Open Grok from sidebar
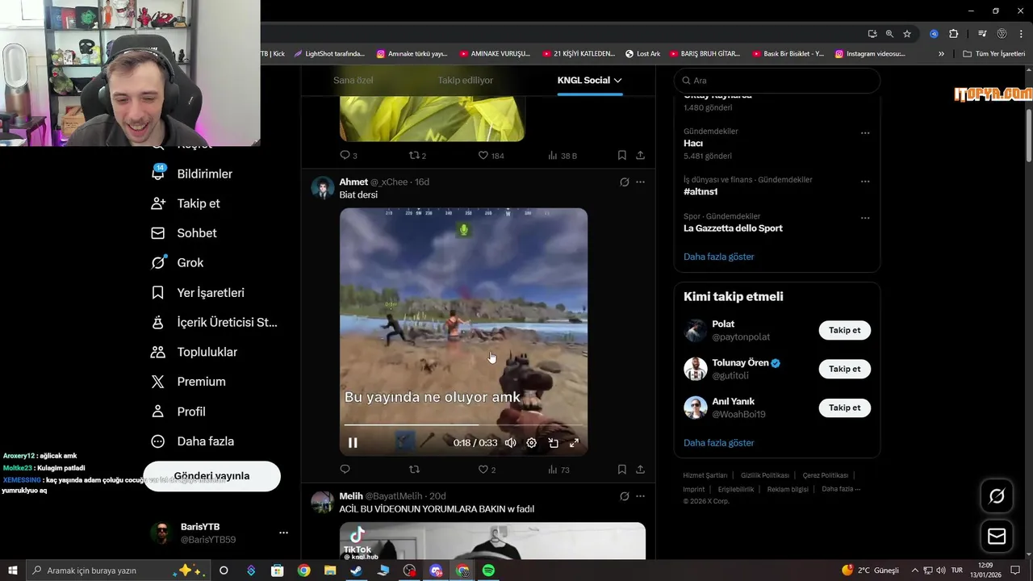Image resolution: width=1033 pixels, height=581 pixels. pyautogui.click(x=178, y=262)
